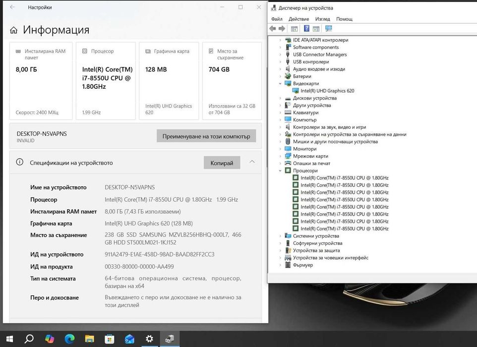The image size is (477, 347).
Task: Click the Back arrow in Device Manager toolbar
Action: 273,29
